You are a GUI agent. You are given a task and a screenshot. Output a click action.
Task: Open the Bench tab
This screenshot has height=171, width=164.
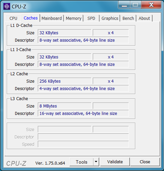pyautogui.click(x=128, y=18)
